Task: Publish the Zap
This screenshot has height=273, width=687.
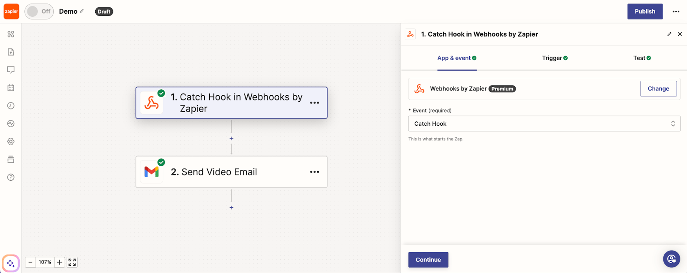Action: (x=645, y=12)
